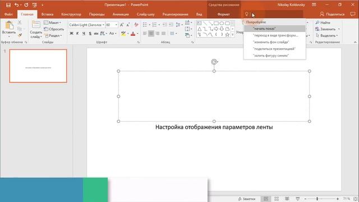Select the rectangle shape in gallery

pos(216,23)
